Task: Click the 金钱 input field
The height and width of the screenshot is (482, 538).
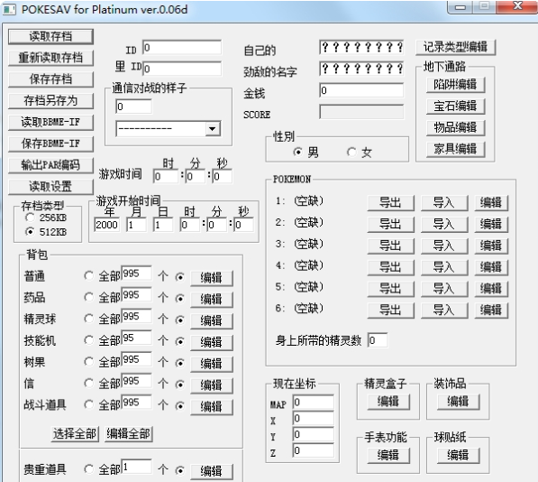Action: [361, 90]
